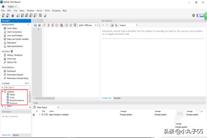Image resolution: width=207 pixels, height=138 pixels.
Task: Click the create new SQL tab toolbar icon
Action: tap(4, 16)
